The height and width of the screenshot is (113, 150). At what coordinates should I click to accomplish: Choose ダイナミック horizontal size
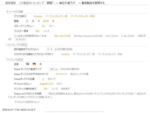click(61, 74)
